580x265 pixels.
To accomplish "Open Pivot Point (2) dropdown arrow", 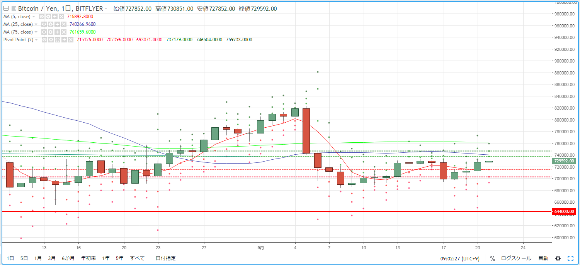I will pyautogui.click(x=36, y=40).
